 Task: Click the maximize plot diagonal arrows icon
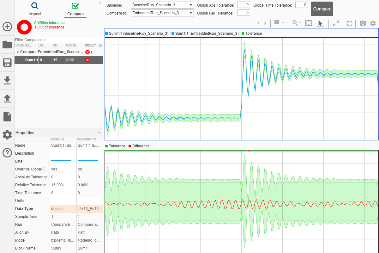(336, 23)
